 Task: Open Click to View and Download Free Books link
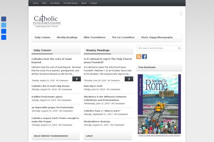click(159, 135)
